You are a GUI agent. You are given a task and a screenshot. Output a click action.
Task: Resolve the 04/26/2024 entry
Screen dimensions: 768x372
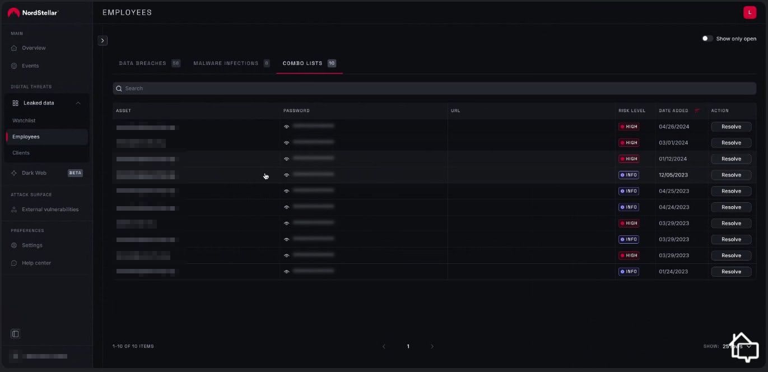point(731,127)
